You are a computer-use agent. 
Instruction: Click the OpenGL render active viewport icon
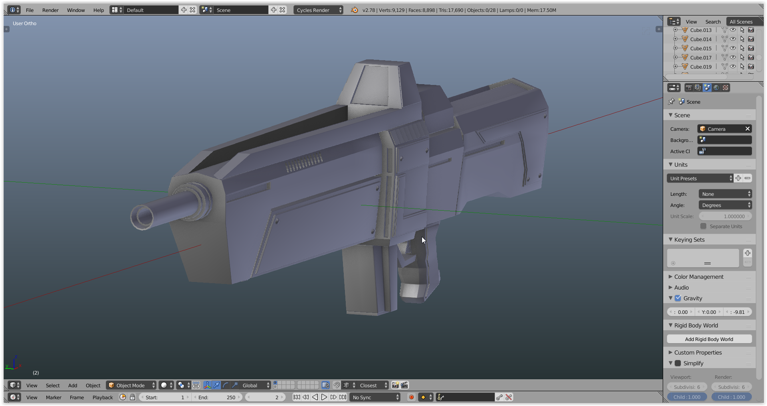(395, 385)
